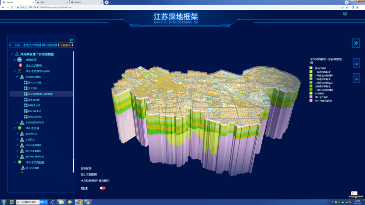Select 水文结构模型+基岩模型 in the tree
365x205 pixels.
(40, 94)
